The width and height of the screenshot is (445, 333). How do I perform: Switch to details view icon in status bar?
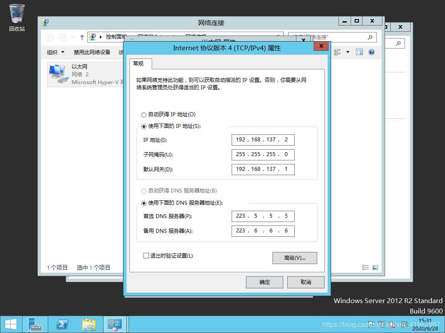pos(365,267)
